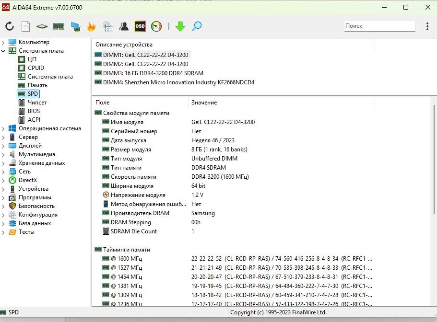This screenshot has width=437, height=322.
Task: Click the magnifier search icon
Action: click(x=197, y=26)
